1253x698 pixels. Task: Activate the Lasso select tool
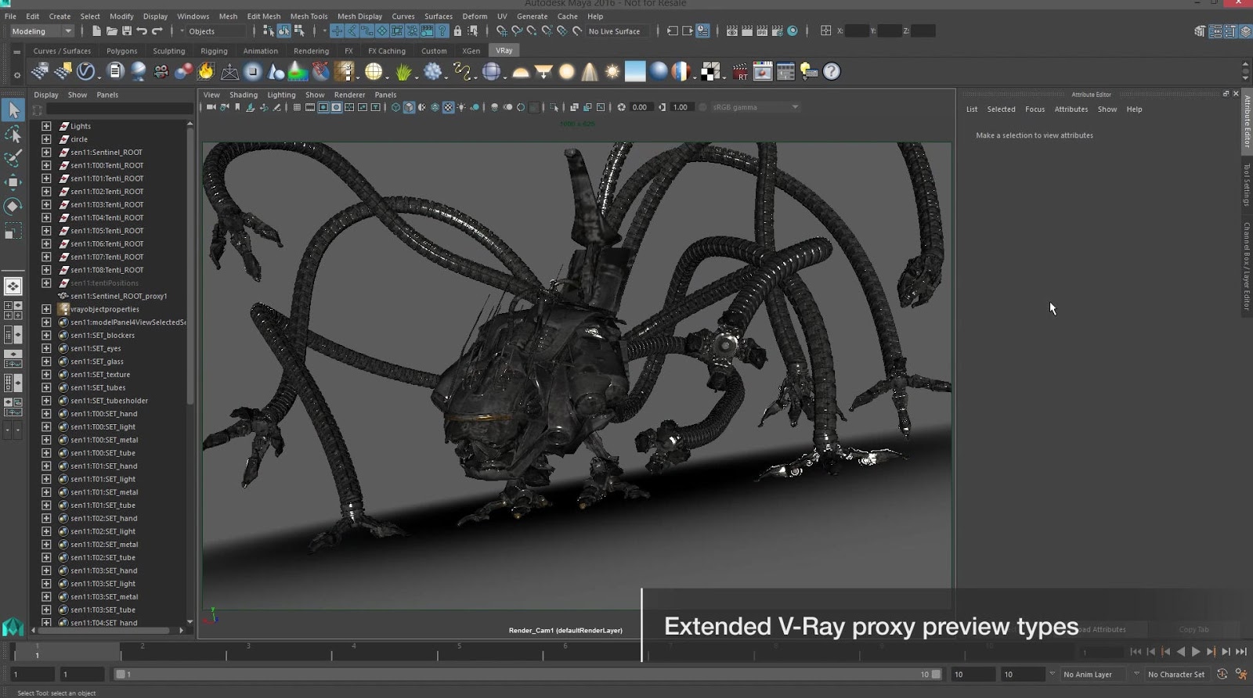tap(13, 135)
